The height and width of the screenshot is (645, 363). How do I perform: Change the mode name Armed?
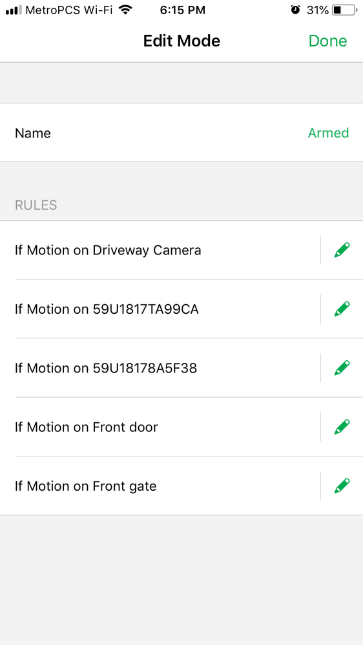click(x=328, y=133)
